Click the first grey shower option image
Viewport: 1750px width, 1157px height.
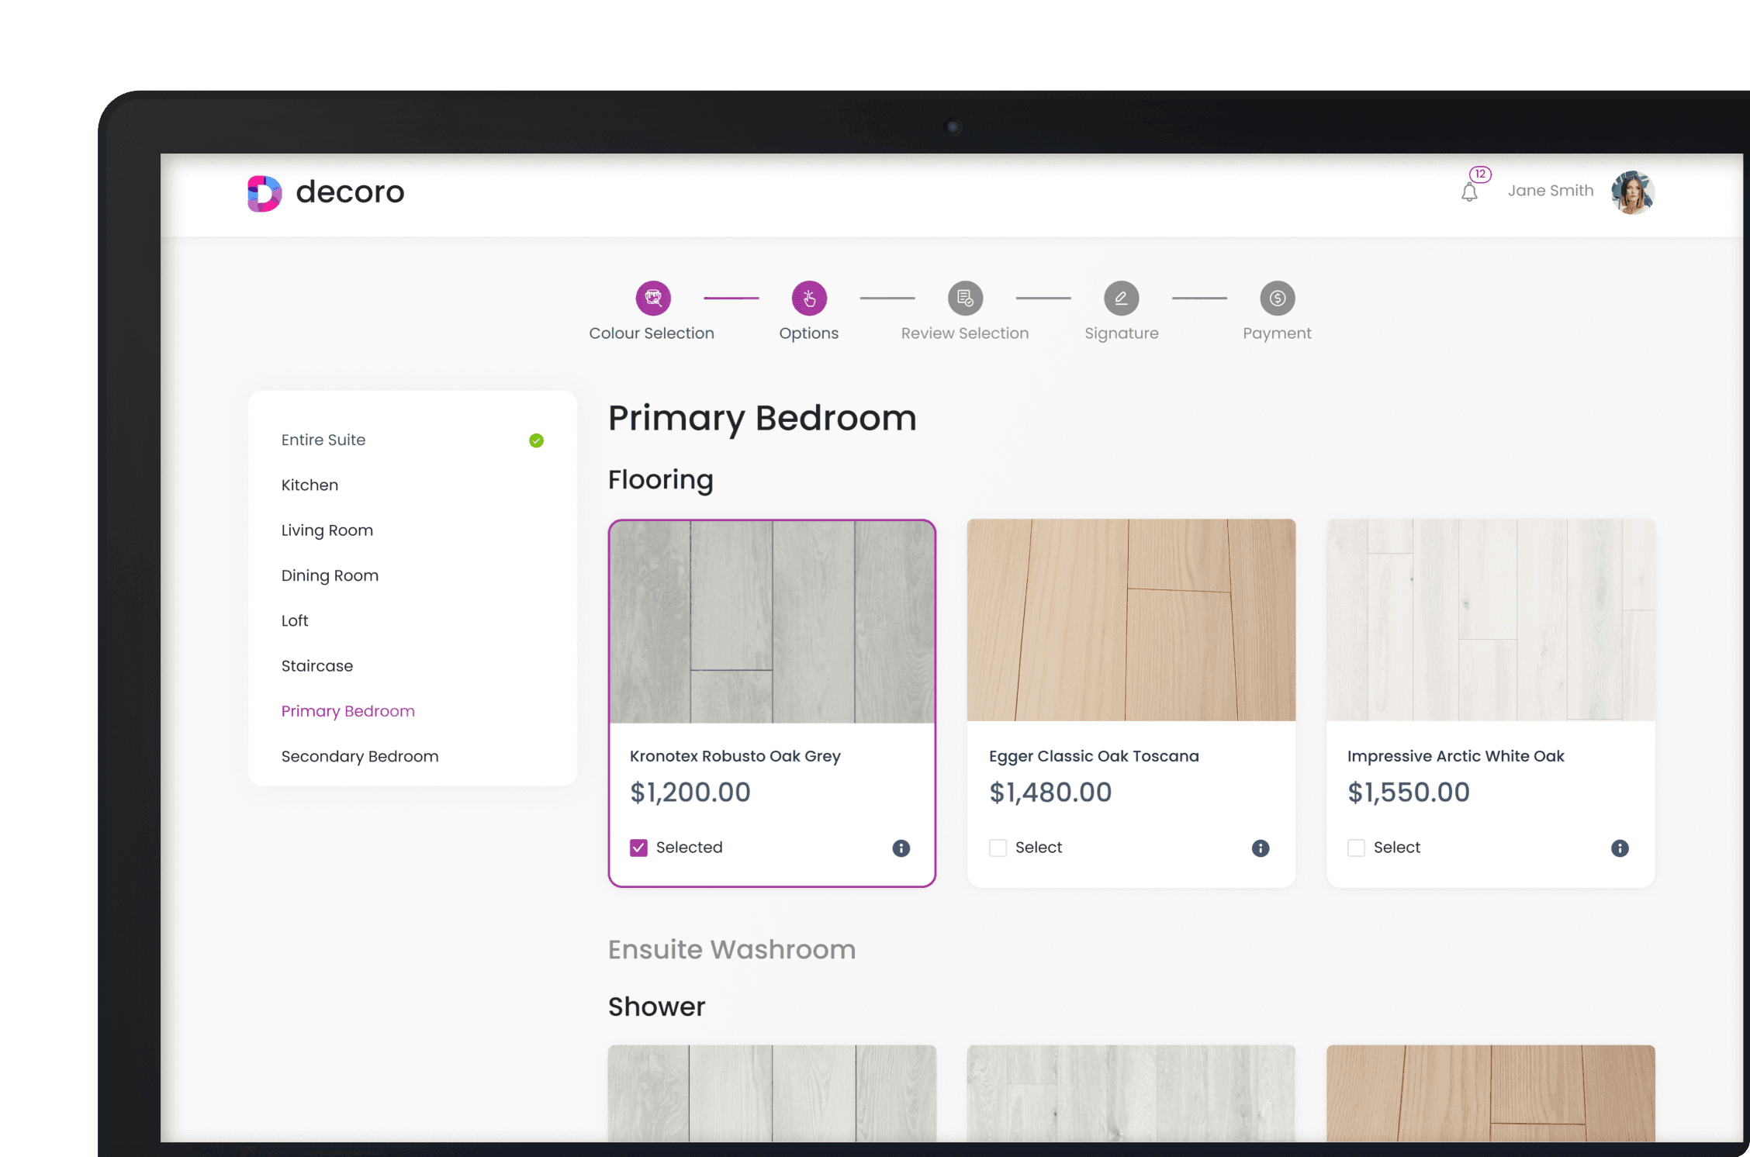[x=772, y=1093]
